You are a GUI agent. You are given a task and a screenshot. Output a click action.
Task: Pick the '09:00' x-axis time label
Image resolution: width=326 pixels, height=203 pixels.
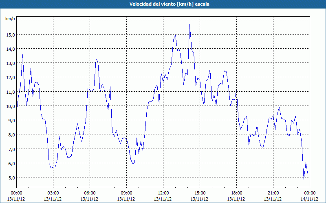click(126, 193)
